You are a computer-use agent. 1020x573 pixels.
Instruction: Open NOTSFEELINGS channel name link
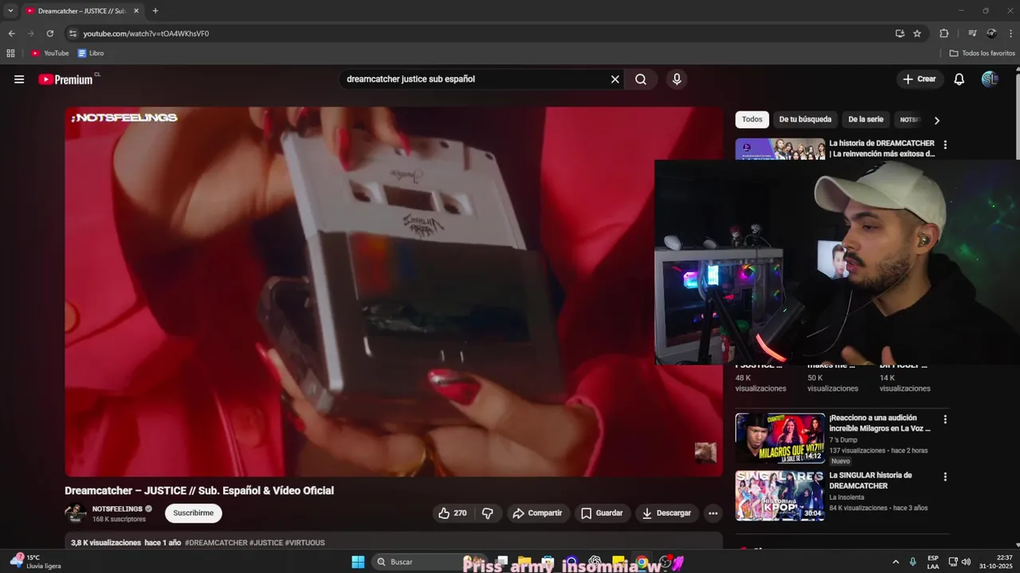pyautogui.click(x=117, y=509)
